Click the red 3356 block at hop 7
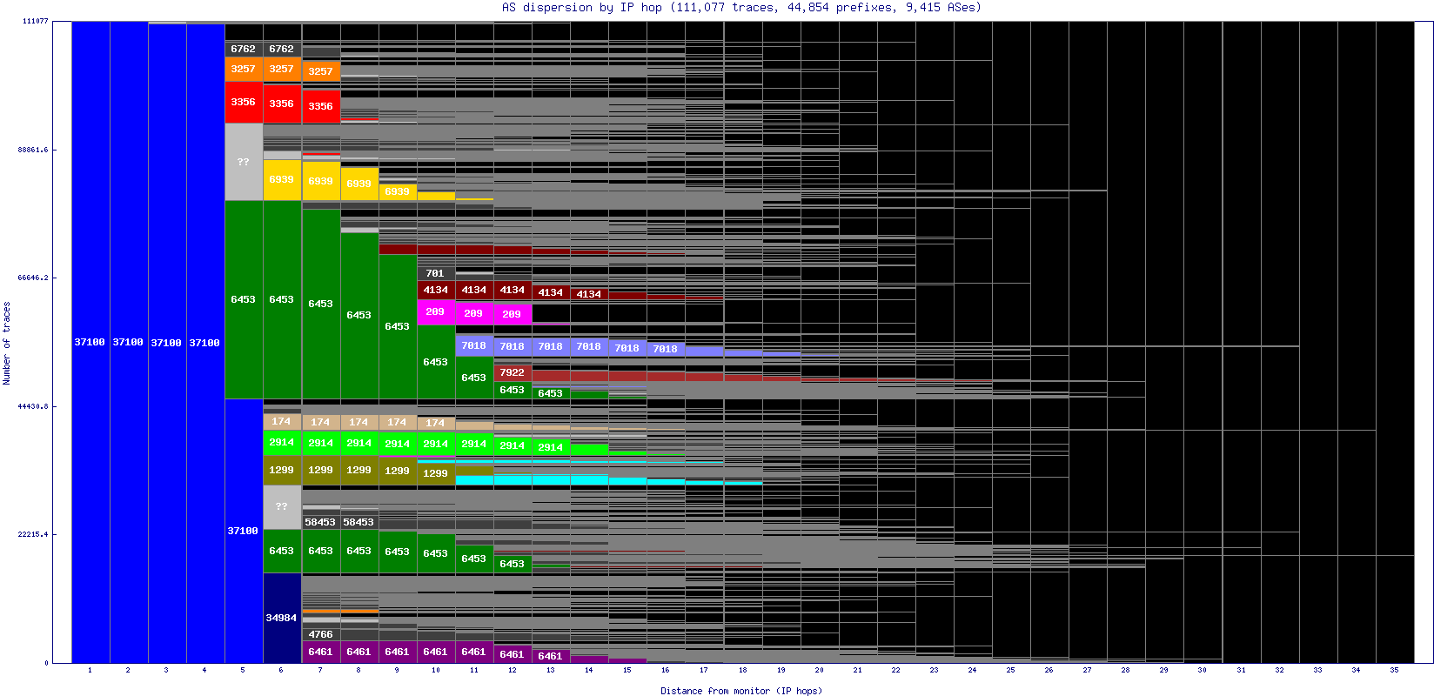 click(320, 106)
